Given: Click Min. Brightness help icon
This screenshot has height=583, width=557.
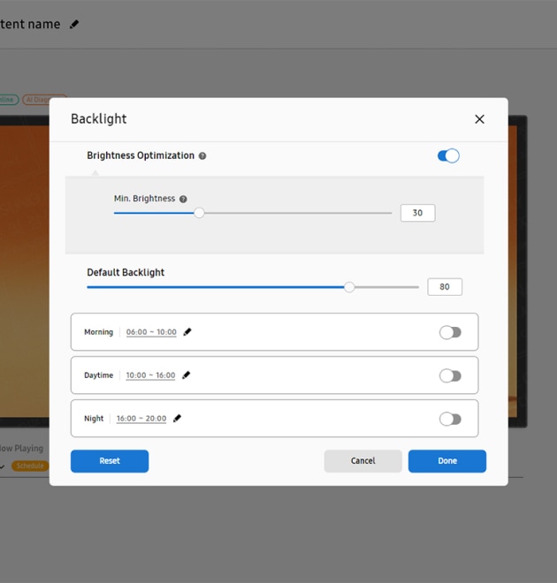Looking at the screenshot, I should coord(184,200).
